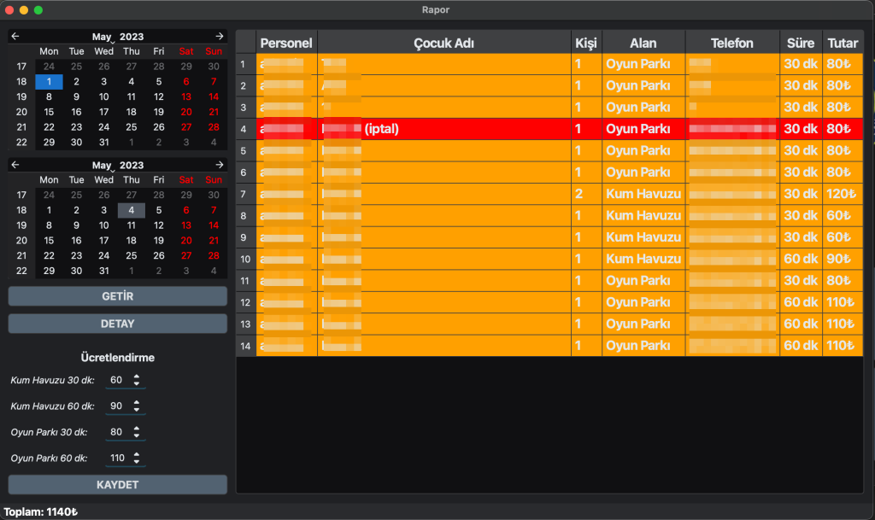Click the Süre column header
This screenshot has width=875, height=520.
coord(801,43)
